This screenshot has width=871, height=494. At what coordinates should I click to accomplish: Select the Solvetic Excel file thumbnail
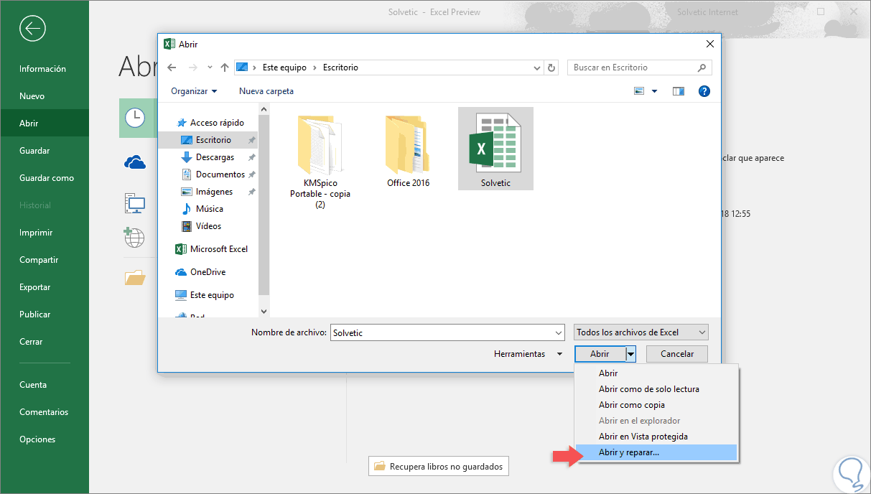(x=495, y=149)
